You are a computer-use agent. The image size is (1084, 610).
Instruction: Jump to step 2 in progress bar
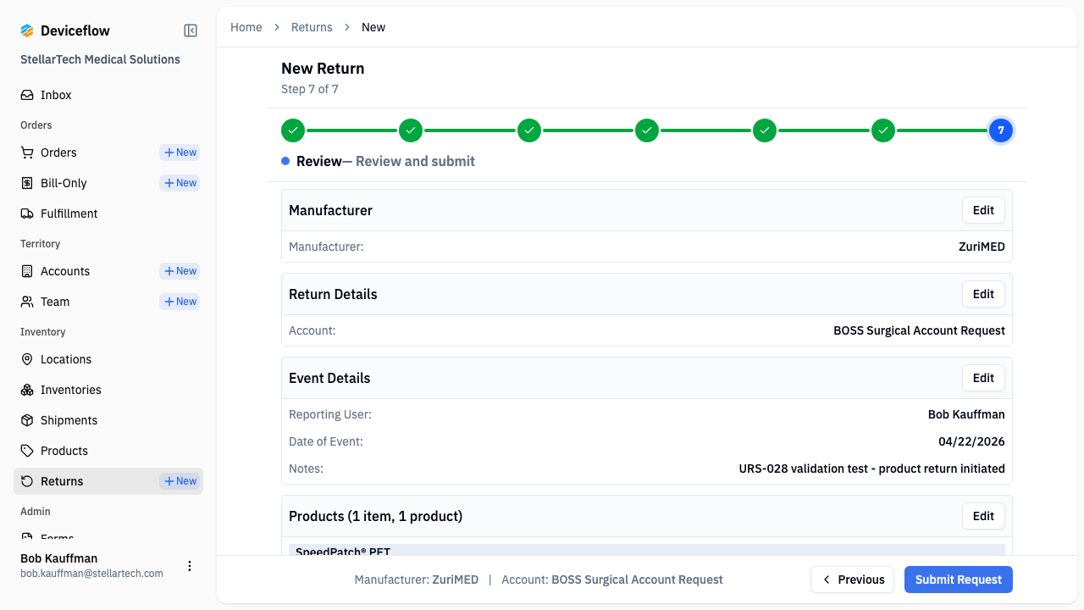tap(411, 130)
